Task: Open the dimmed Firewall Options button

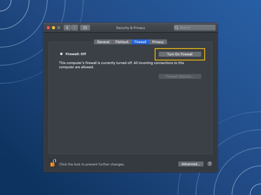Action: (180, 77)
